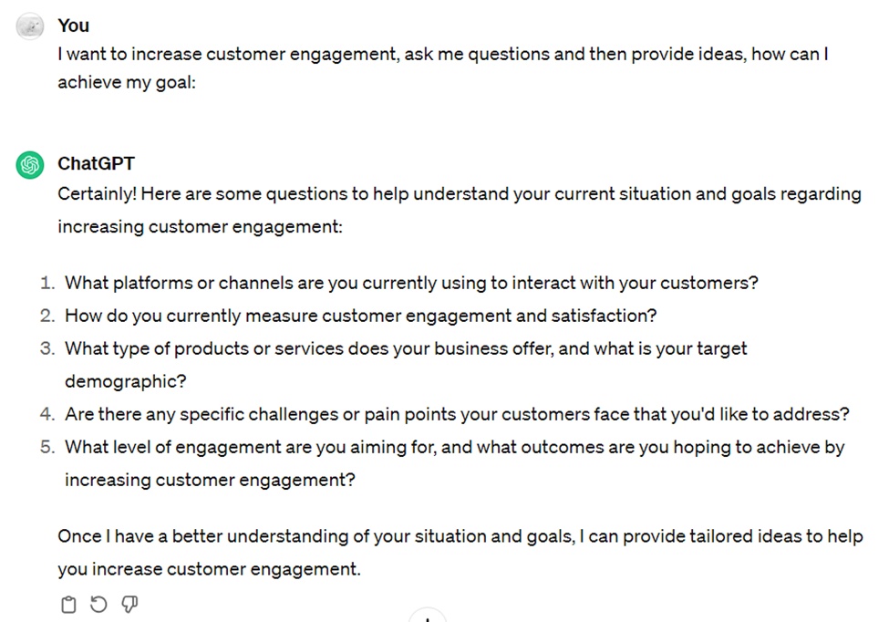Click the user profile avatar beside You
Image resolution: width=889 pixels, height=622 pixels.
pos(30,26)
